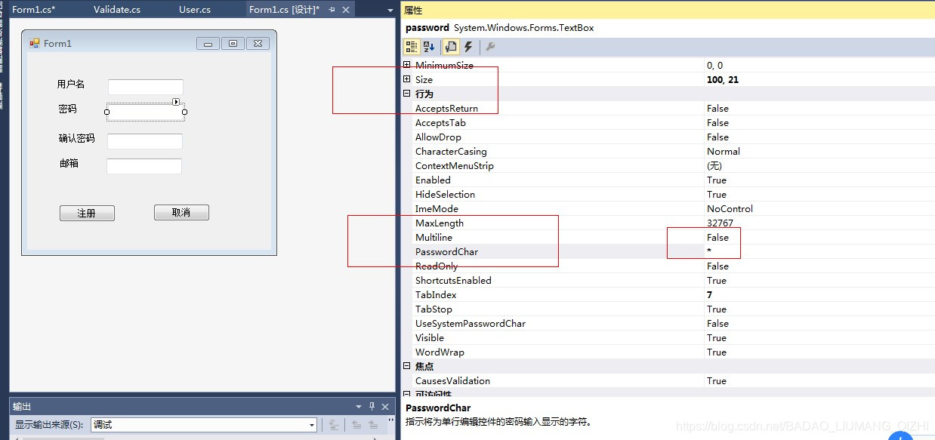Click the TabIndex value 7

click(x=710, y=295)
